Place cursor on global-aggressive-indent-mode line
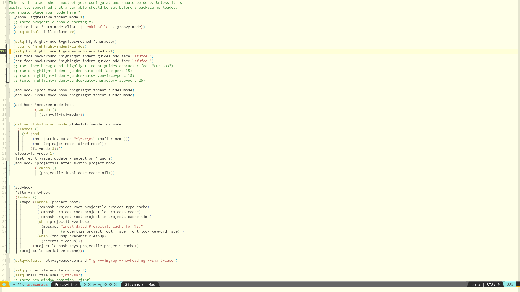 (49, 17)
